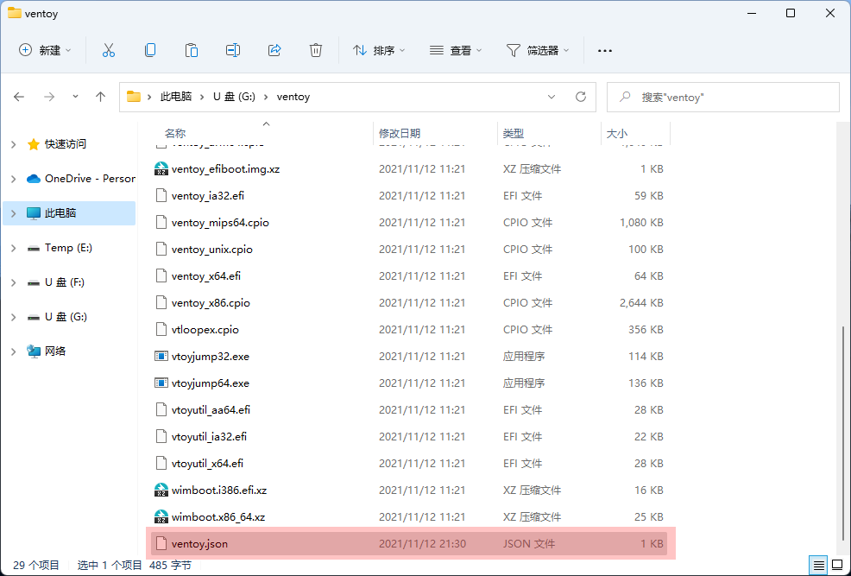Go forward with the right arrow
Screen dimensions: 851x576
49,97
